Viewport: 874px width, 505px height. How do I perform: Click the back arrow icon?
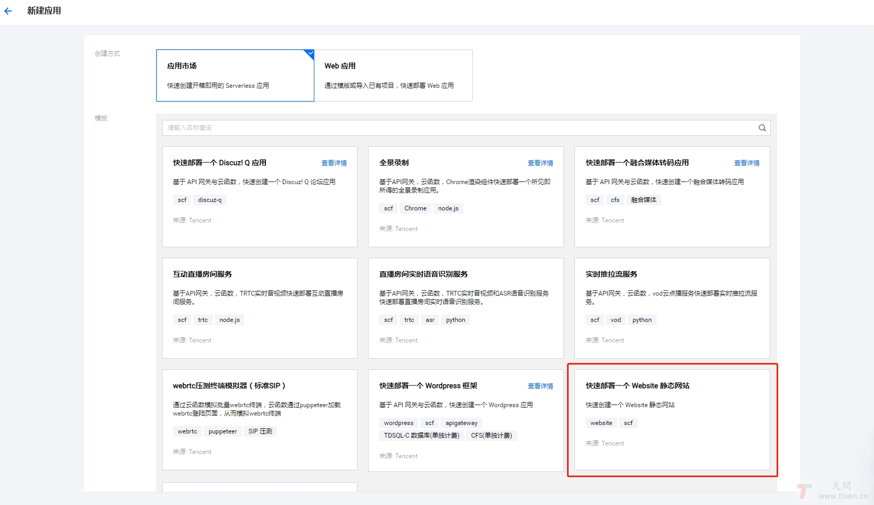[8, 11]
